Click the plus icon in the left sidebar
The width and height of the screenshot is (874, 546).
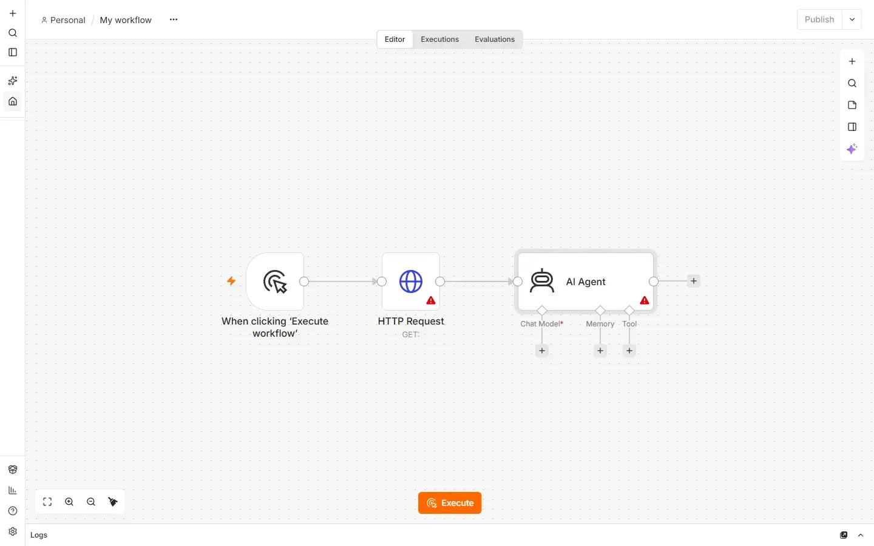pos(13,13)
